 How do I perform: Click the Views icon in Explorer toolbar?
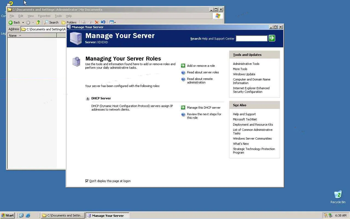112,22
